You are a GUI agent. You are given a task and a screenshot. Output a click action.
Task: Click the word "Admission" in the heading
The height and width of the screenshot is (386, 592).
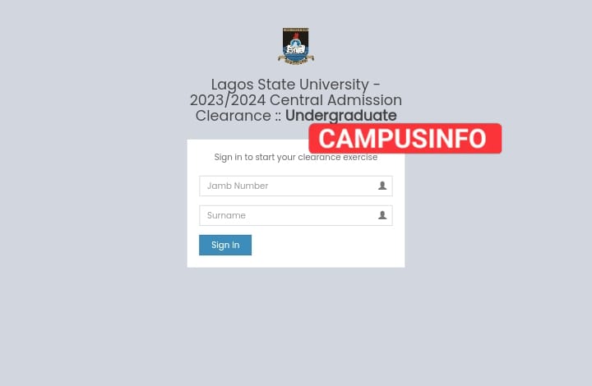[365, 100]
